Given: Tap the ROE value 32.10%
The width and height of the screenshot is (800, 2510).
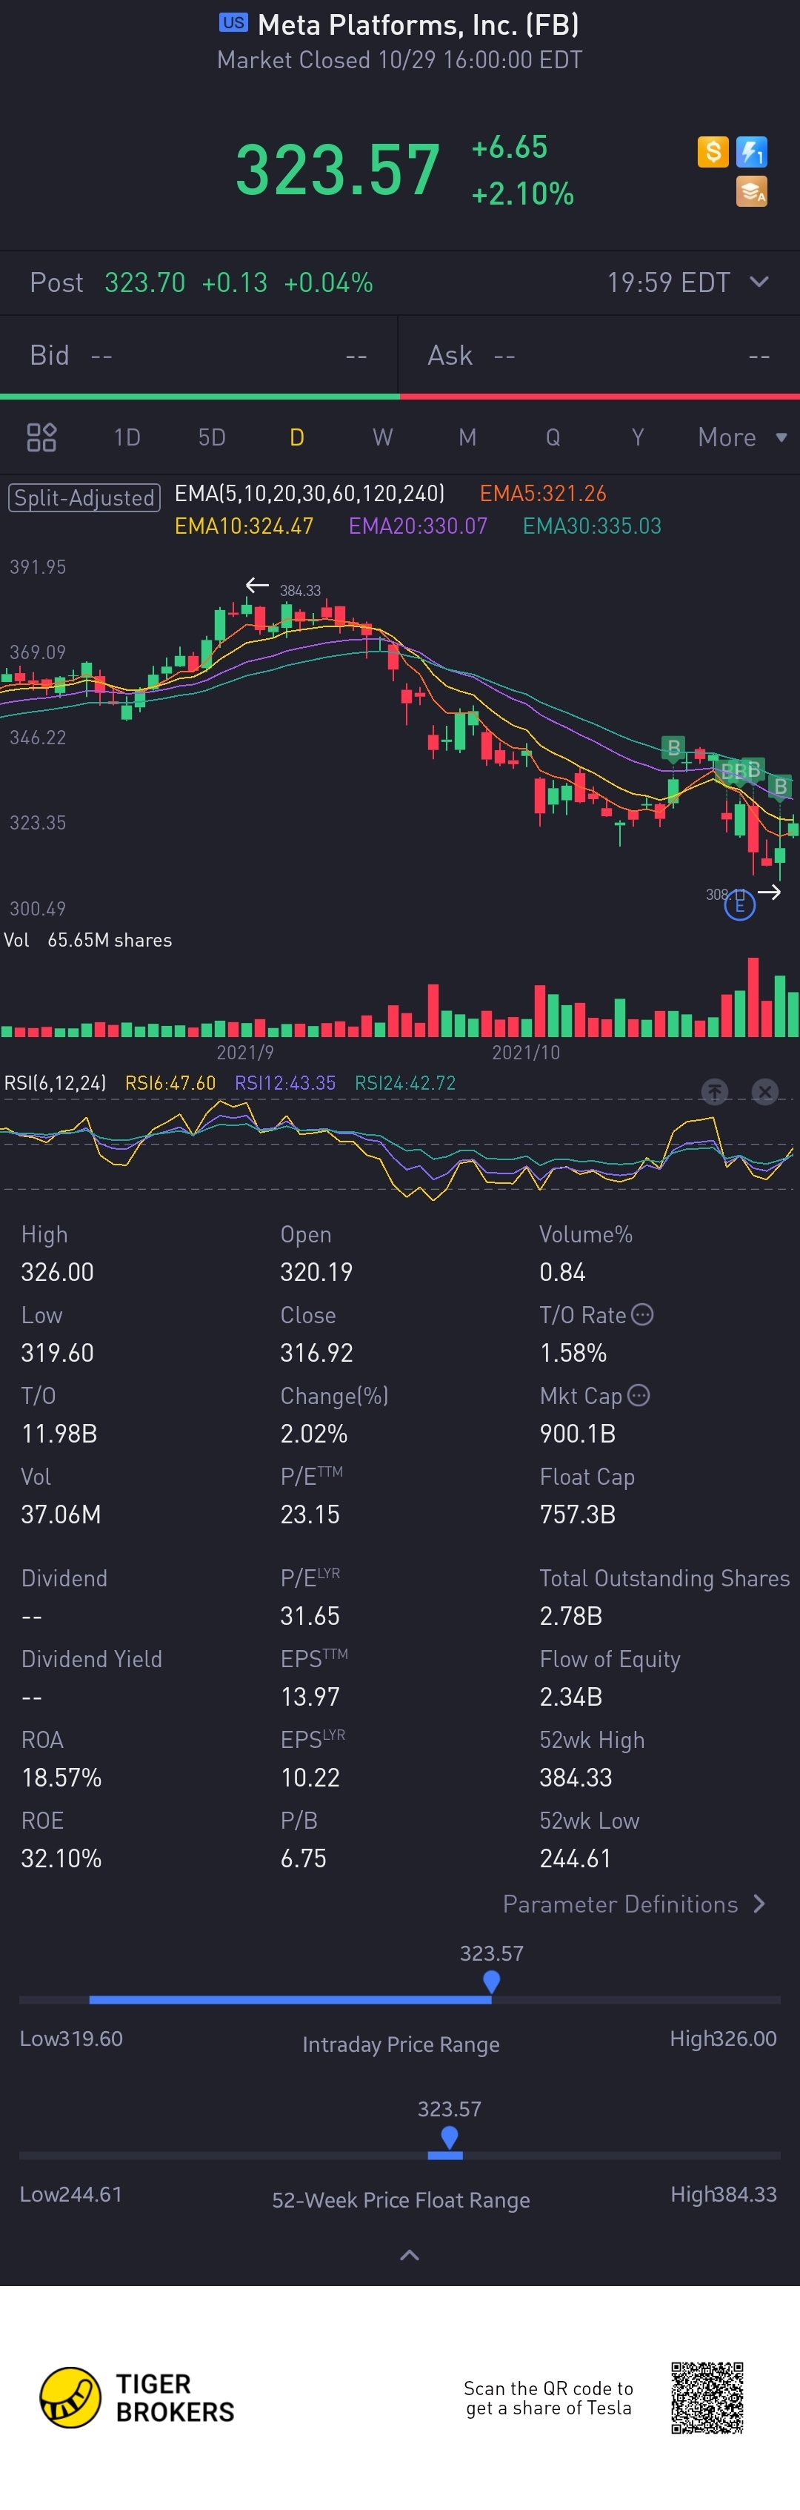Looking at the screenshot, I should coord(61,1858).
